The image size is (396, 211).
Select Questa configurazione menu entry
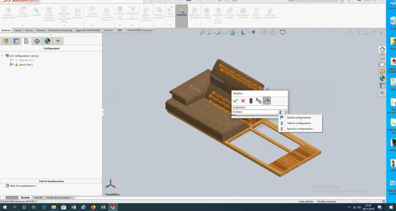point(300,117)
